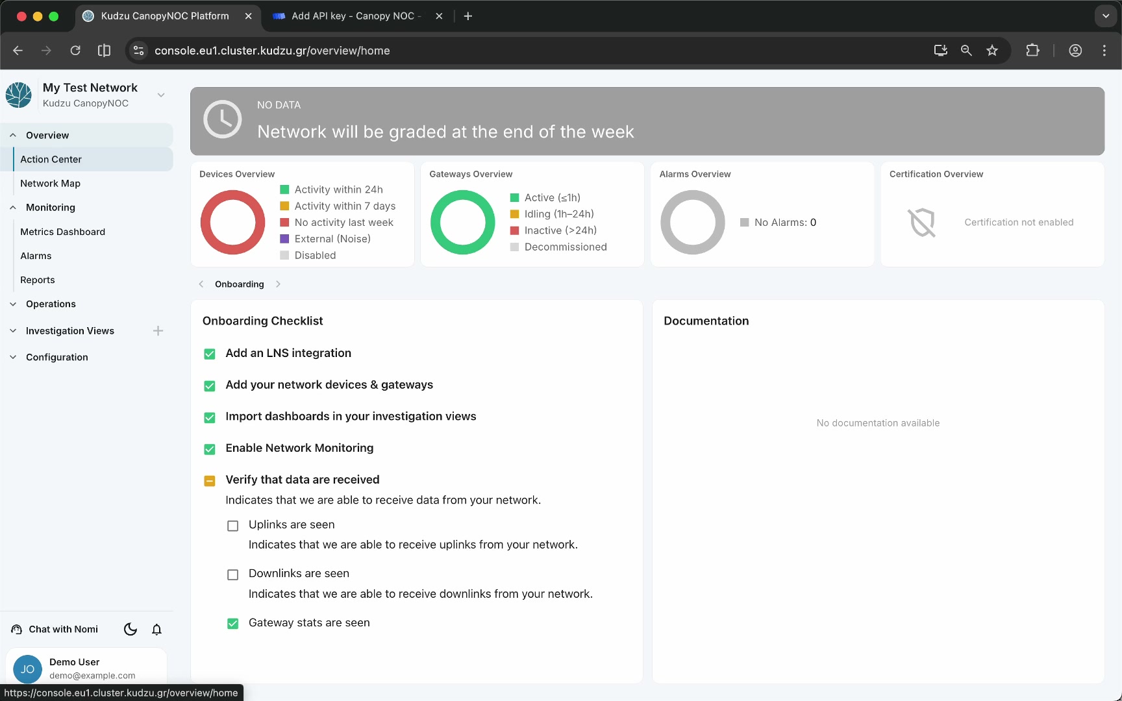
Task: Toggle Add your network devices & gateways checkbox
Action: click(210, 386)
